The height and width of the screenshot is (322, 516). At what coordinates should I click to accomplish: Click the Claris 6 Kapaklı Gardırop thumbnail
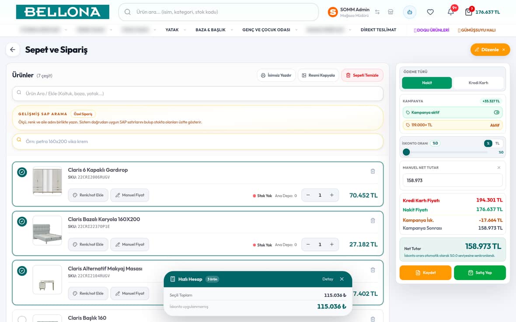coord(47,181)
